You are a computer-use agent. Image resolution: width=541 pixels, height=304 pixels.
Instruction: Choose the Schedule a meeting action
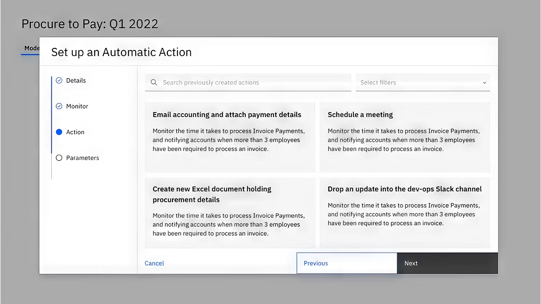(x=405, y=136)
